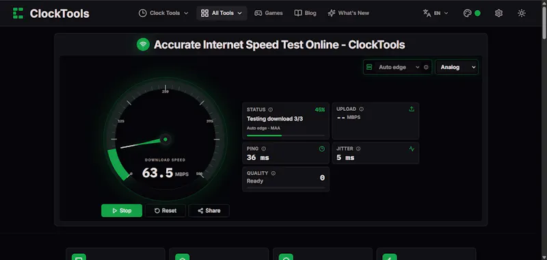Click the Jitter info icon

pyautogui.click(x=358, y=148)
